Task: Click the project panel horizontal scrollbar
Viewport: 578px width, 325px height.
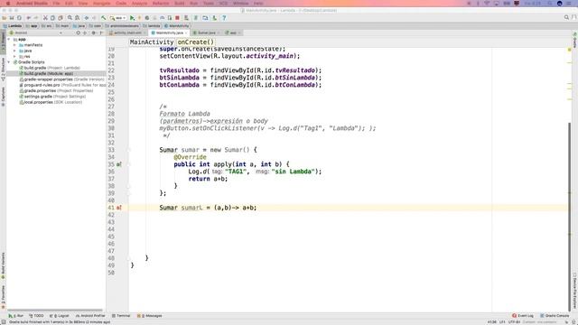Action: point(55,311)
